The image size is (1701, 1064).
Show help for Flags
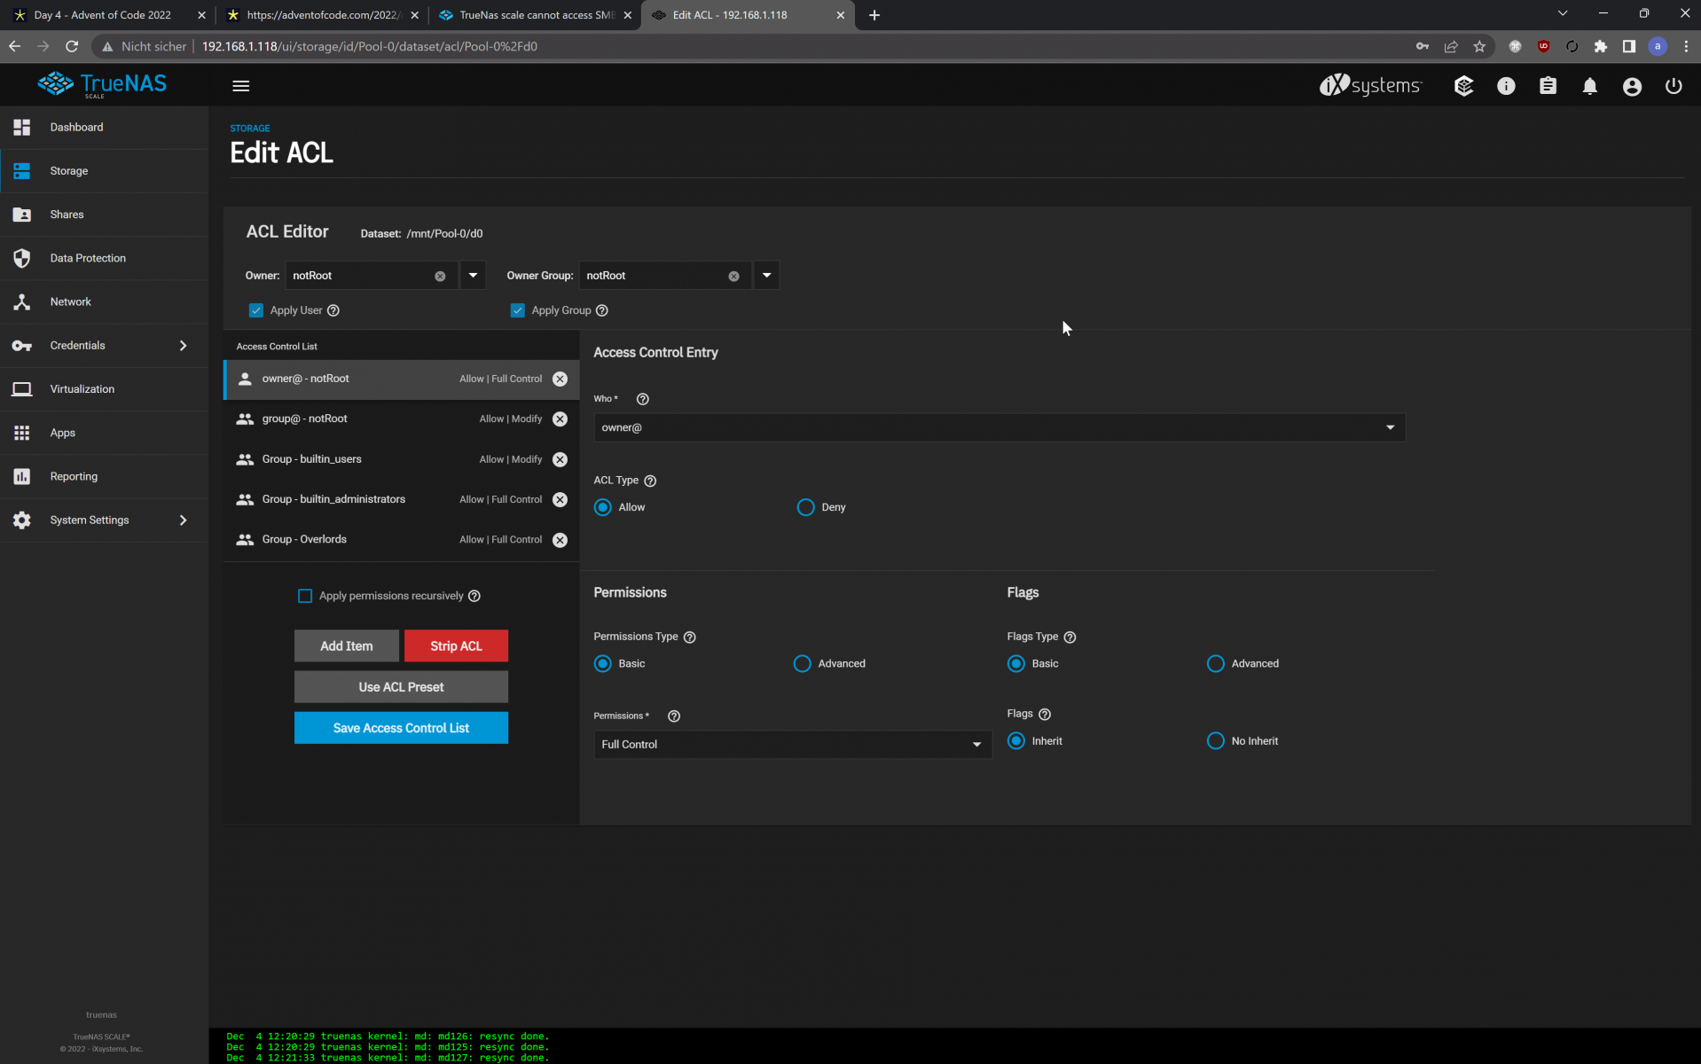(x=1045, y=714)
